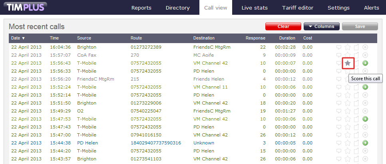Image resolution: width=386 pixels, height=164 pixels.
Task: Click the tag icon on the 15:51:50 call
Action: pyautogui.click(x=356, y=103)
